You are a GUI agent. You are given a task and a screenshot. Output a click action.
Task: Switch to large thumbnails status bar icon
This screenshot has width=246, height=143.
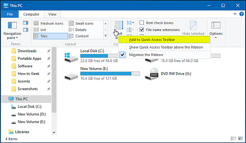pyautogui.click(x=240, y=138)
